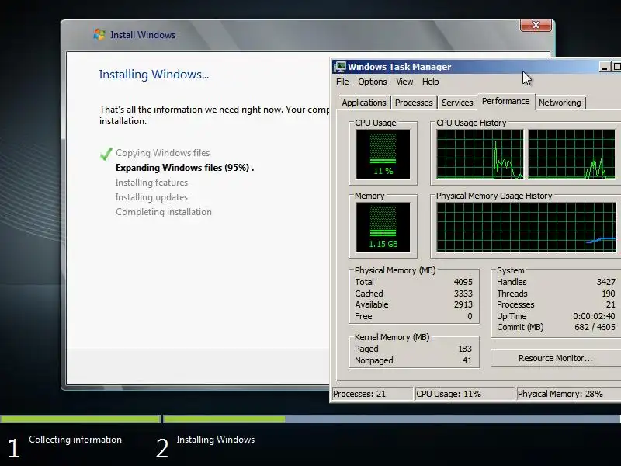Open the File menu in Task Manager
Image resolution: width=621 pixels, height=466 pixels.
[x=342, y=82]
